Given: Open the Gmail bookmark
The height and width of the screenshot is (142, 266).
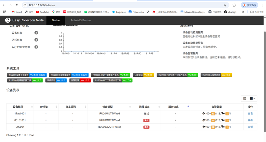Looking at the screenshot, I should 17,12.
